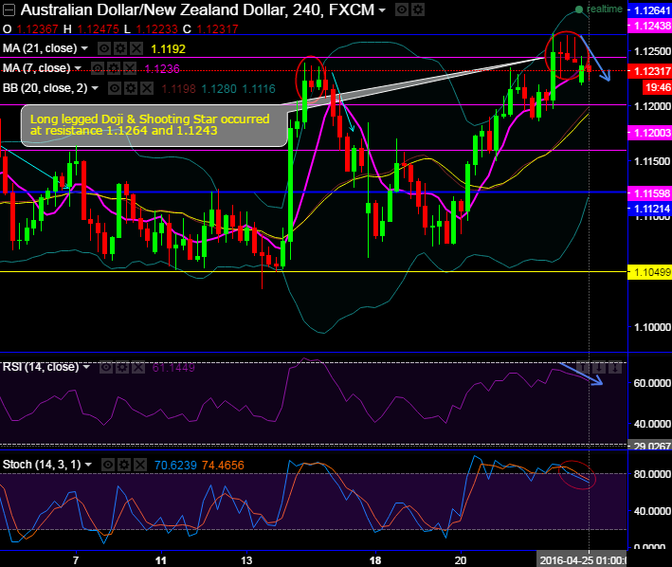Click the date axis label 13
The height and width of the screenshot is (567, 672).
pos(246,560)
